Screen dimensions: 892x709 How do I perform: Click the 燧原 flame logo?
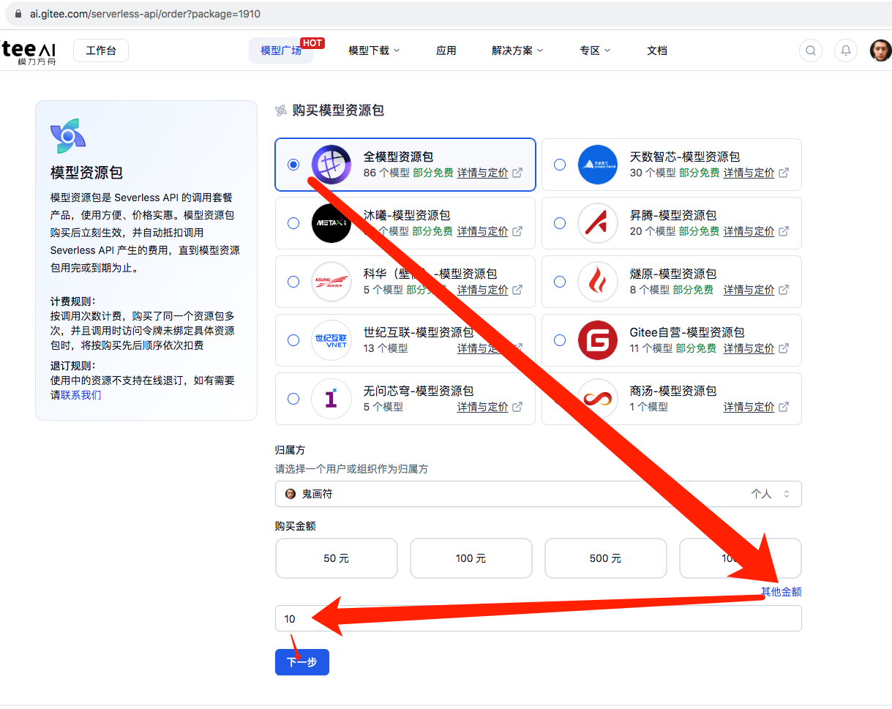pyautogui.click(x=598, y=282)
